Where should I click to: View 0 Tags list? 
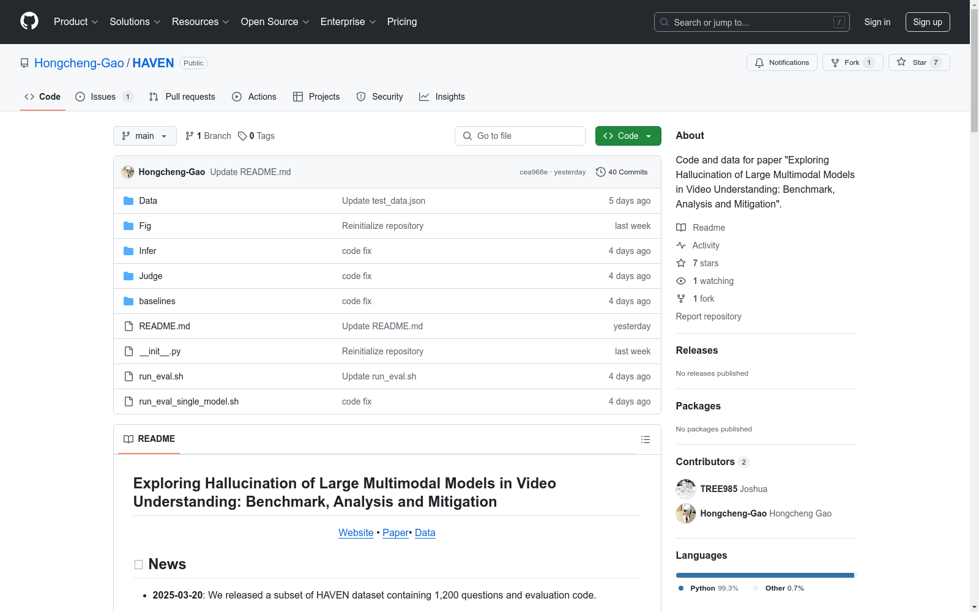[256, 136]
